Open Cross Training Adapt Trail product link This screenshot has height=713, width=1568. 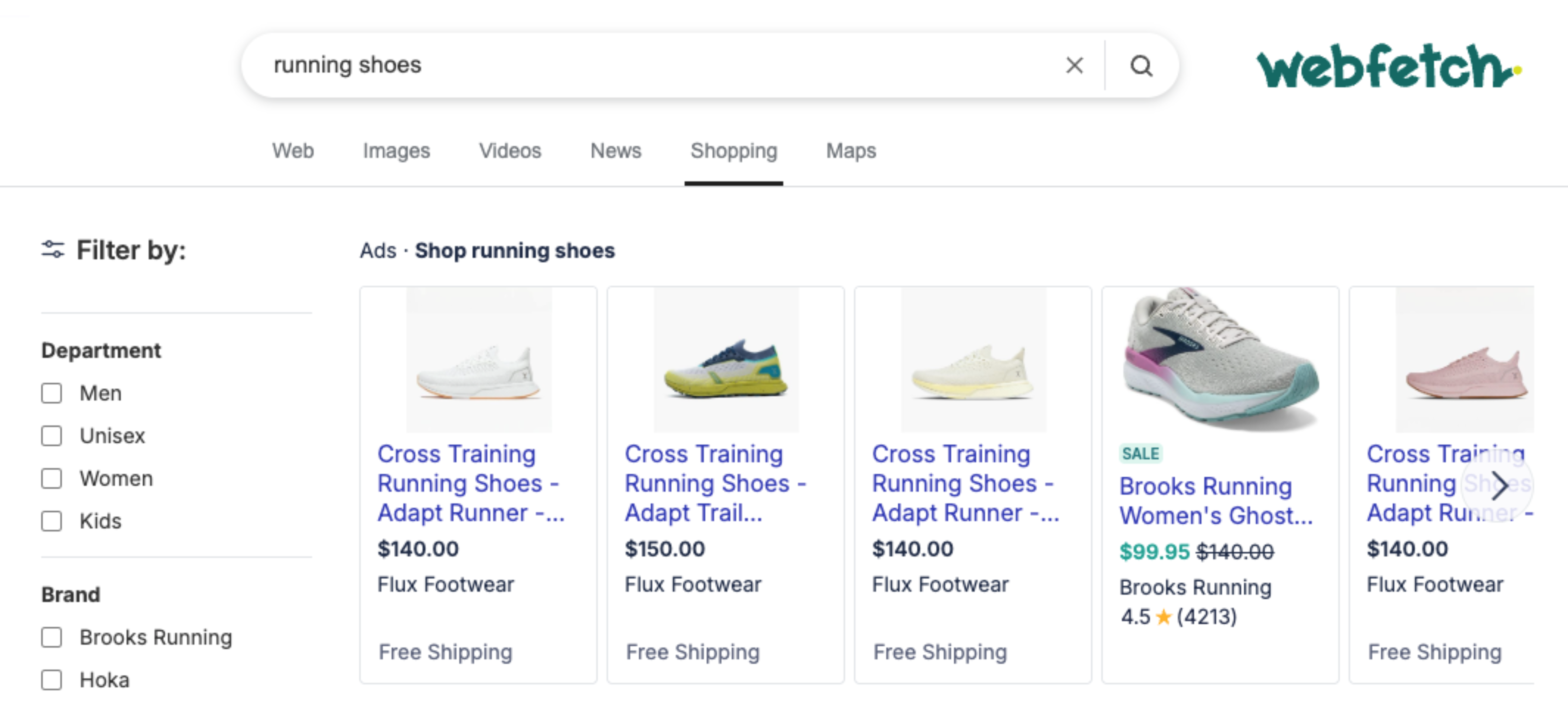(x=715, y=483)
